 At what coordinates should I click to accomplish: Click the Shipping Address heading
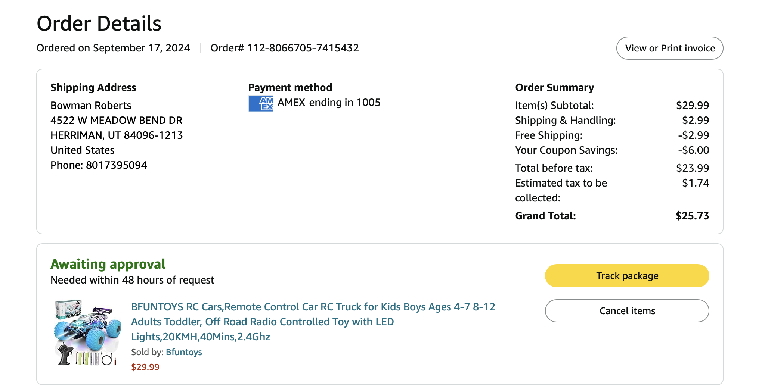pos(93,88)
